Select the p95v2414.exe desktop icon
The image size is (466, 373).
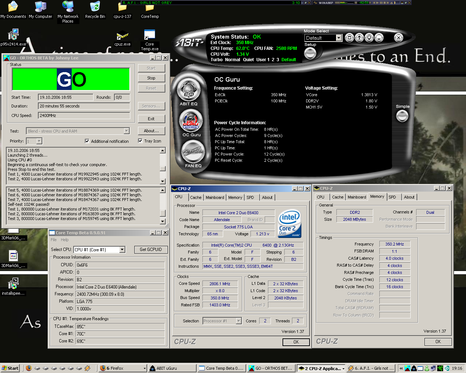[13, 38]
